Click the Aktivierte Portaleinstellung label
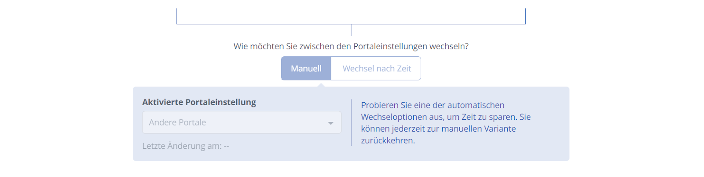Screen dimensions: 704x177 [x=199, y=102]
